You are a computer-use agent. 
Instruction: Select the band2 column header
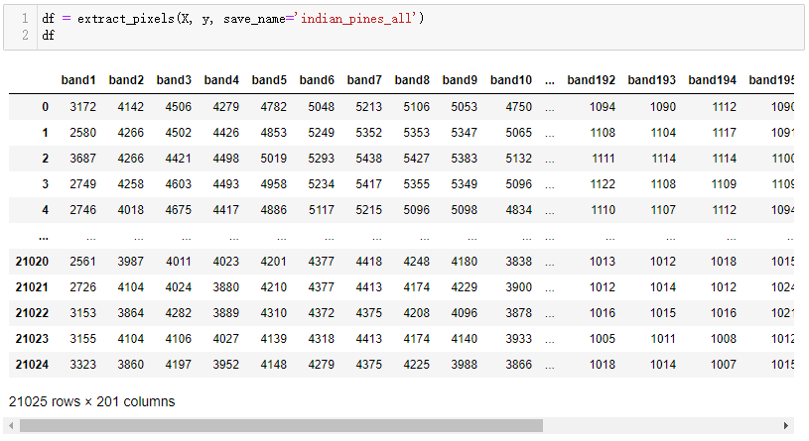(x=126, y=80)
